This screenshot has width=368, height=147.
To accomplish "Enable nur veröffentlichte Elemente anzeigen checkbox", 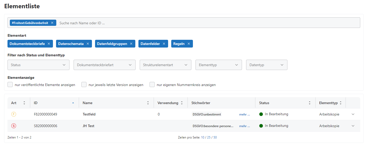I will click(10, 85).
